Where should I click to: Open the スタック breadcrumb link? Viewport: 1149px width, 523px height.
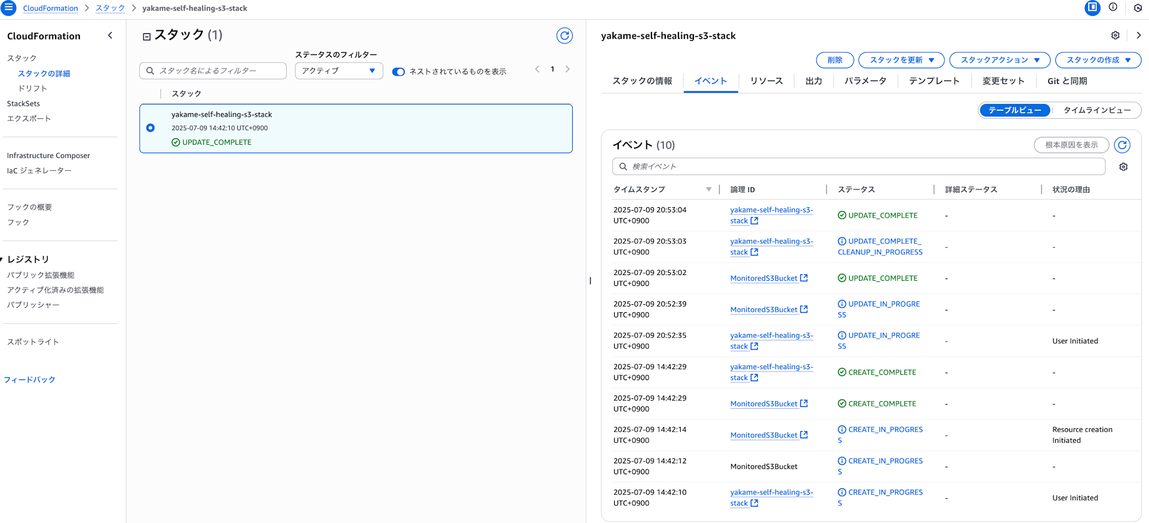coord(110,8)
